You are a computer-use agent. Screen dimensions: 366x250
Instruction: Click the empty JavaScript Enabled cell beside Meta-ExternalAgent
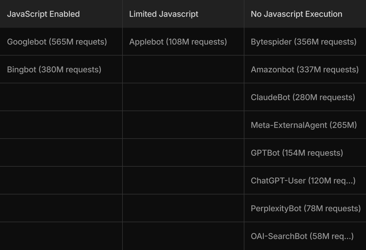click(x=61, y=125)
